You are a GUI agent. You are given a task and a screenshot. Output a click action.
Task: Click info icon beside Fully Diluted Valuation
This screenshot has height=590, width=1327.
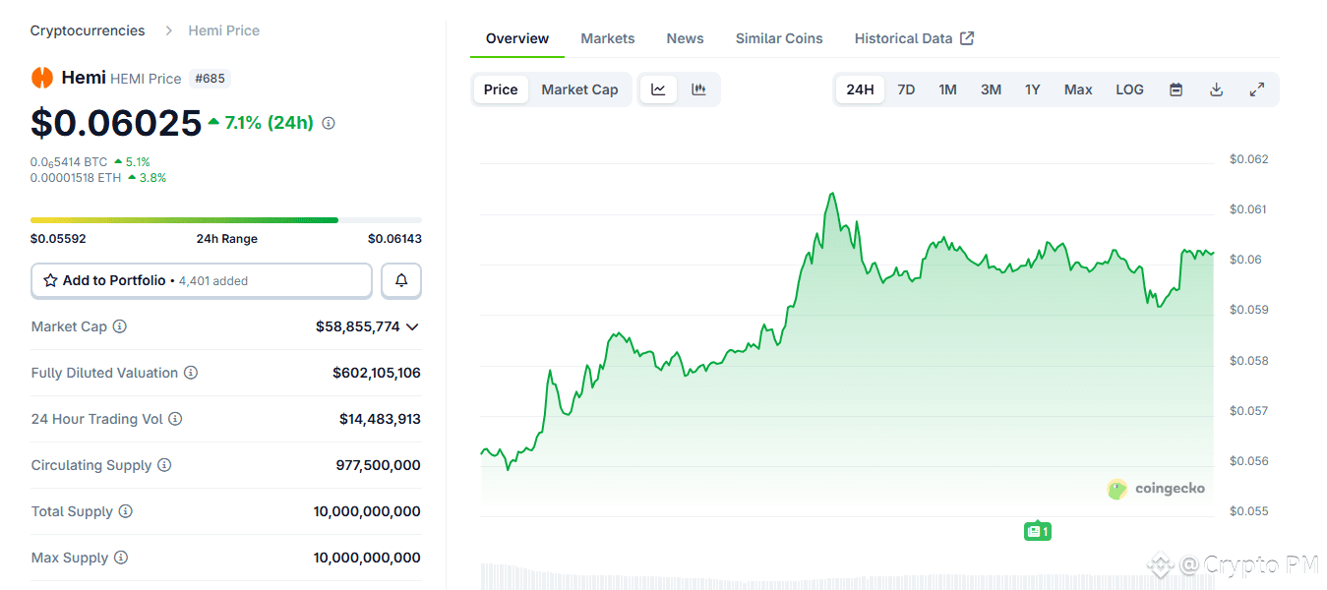tap(191, 373)
